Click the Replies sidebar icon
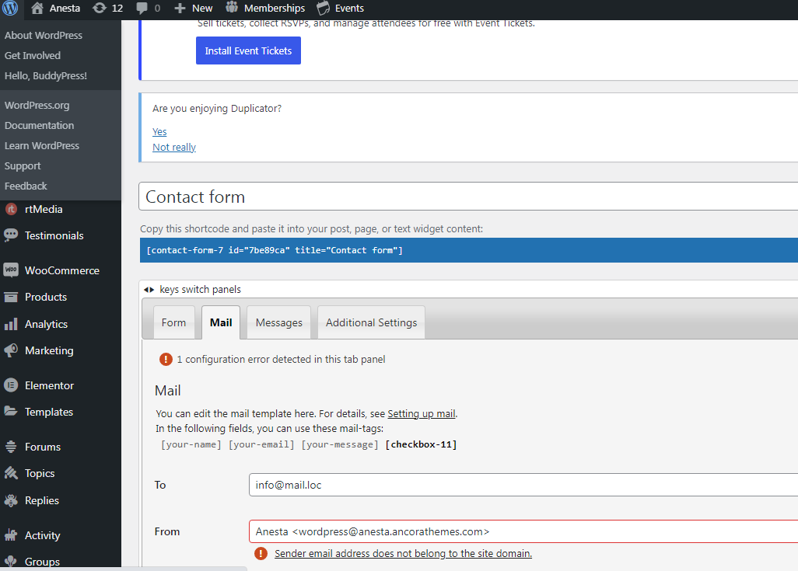Screen dimensions: 798x571 (x=11, y=500)
